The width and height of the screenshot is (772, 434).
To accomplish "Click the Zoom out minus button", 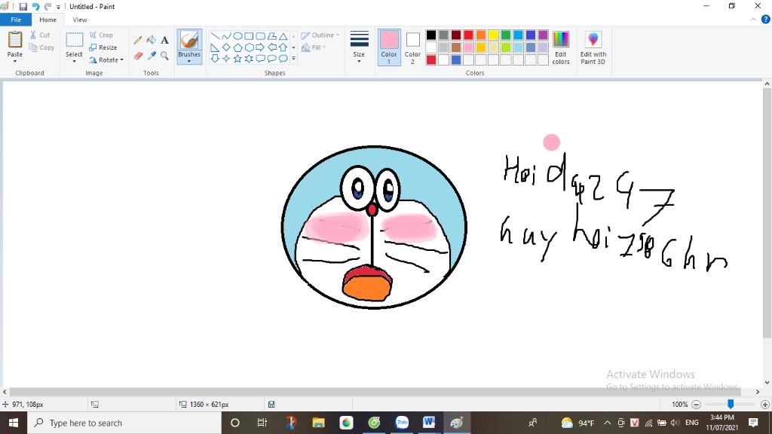I will [696, 405].
